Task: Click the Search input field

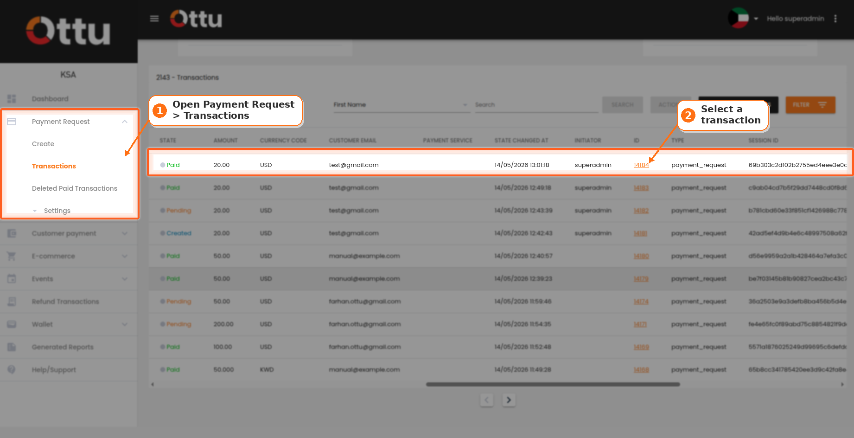Action: point(536,105)
